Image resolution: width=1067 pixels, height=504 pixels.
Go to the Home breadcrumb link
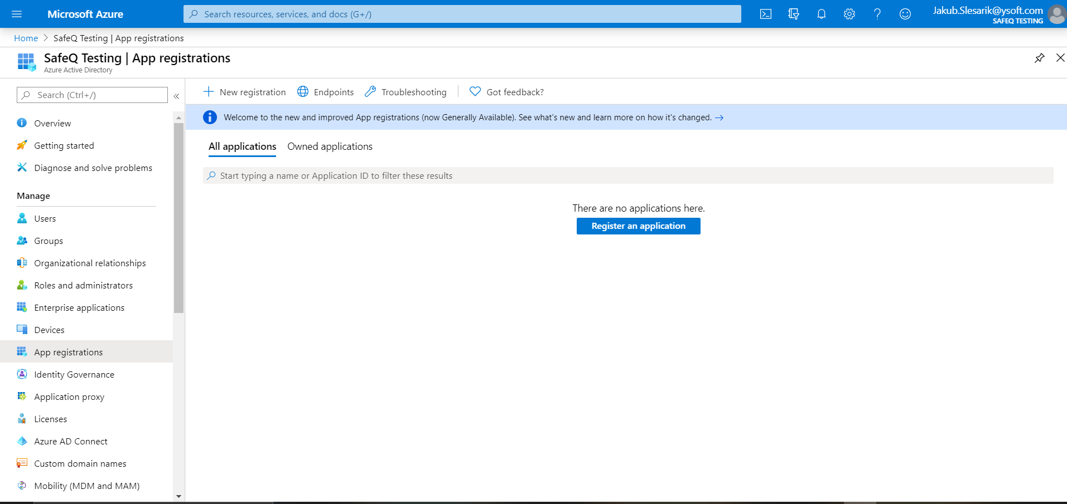tap(26, 38)
